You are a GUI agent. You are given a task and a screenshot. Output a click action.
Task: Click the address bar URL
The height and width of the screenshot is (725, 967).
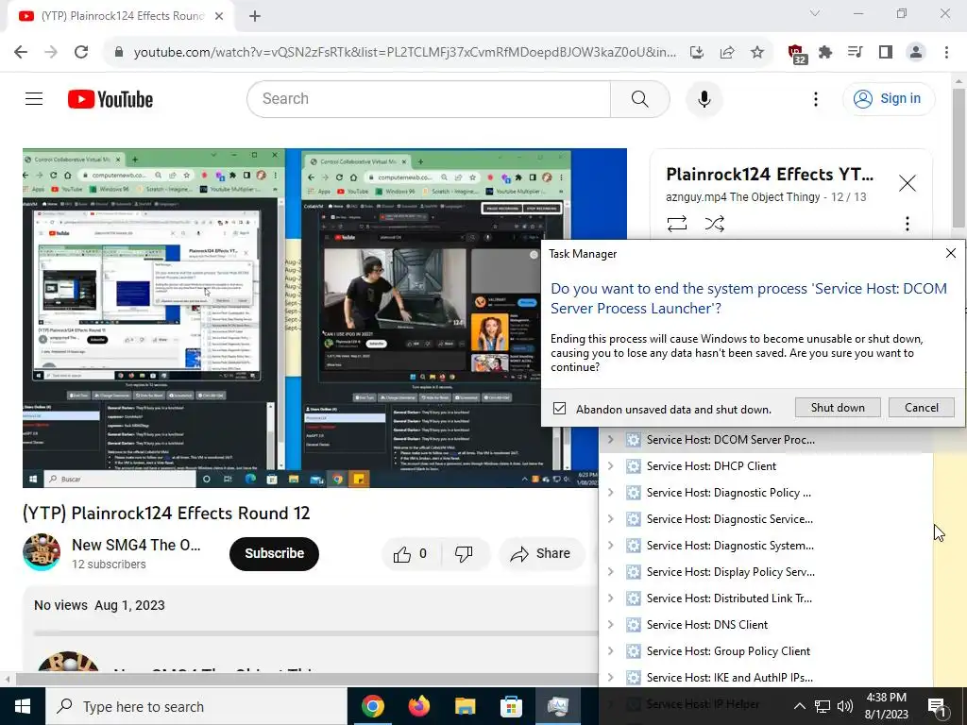click(x=404, y=53)
